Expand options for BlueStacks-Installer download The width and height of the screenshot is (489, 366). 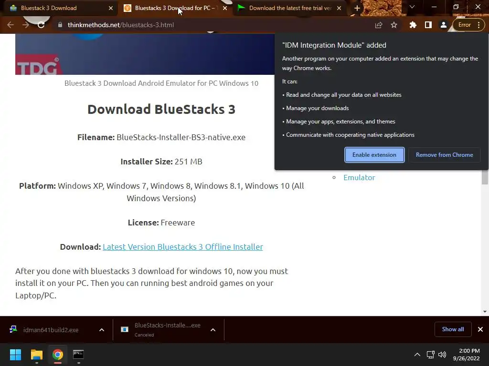pyautogui.click(x=213, y=330)
